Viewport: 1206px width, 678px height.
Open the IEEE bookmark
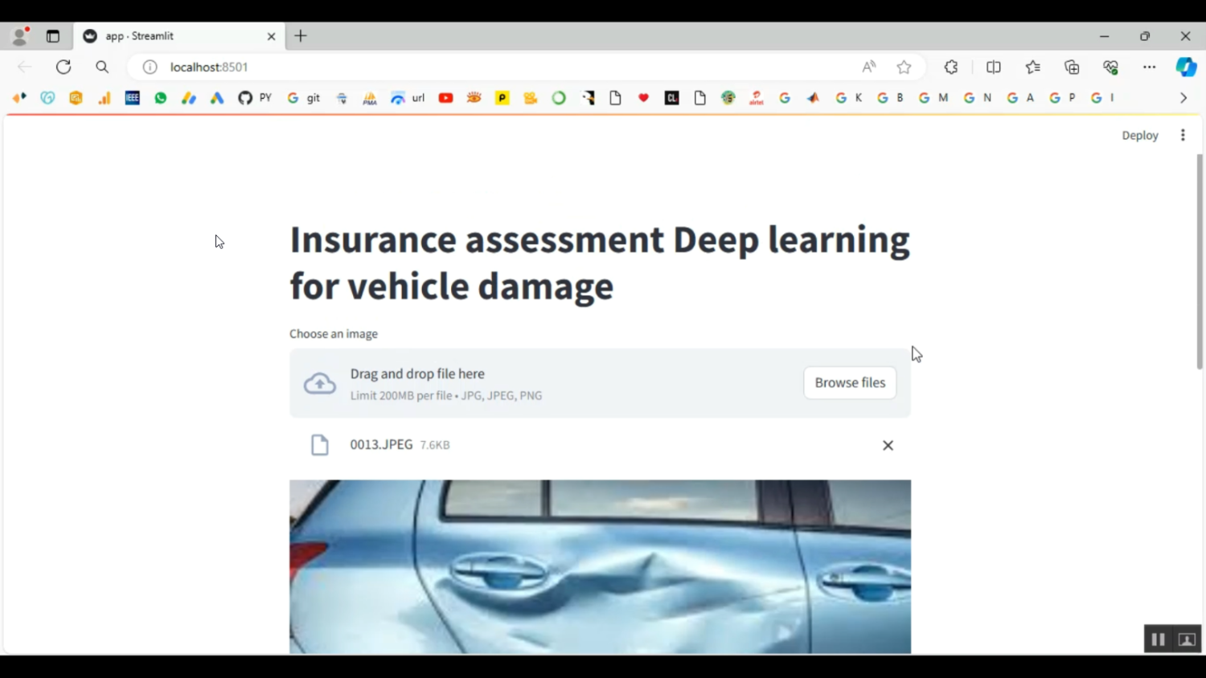(x=133, y=98)
